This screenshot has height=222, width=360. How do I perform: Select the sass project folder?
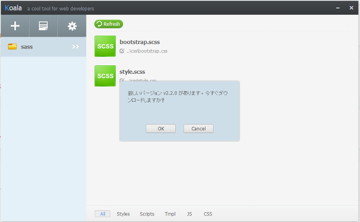coord(44,47)
